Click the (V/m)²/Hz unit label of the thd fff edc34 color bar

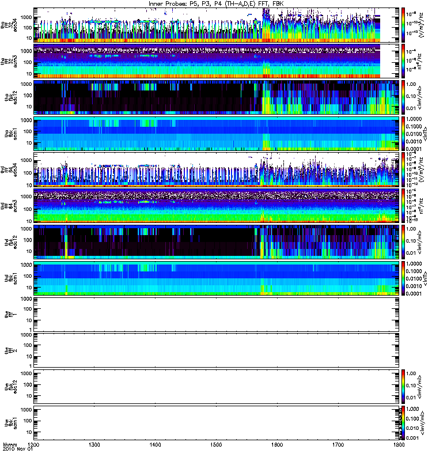tap(422, 169)
